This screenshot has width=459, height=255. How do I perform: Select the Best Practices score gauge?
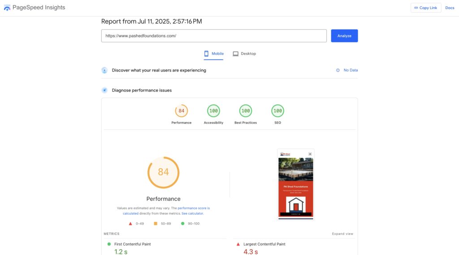tap(246, 111)
